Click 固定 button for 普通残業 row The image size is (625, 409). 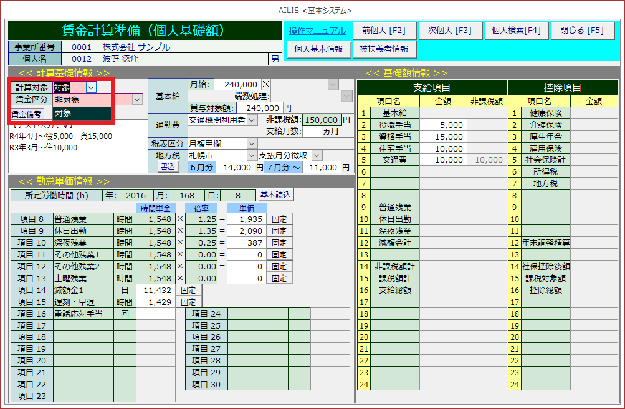point(279,219)
